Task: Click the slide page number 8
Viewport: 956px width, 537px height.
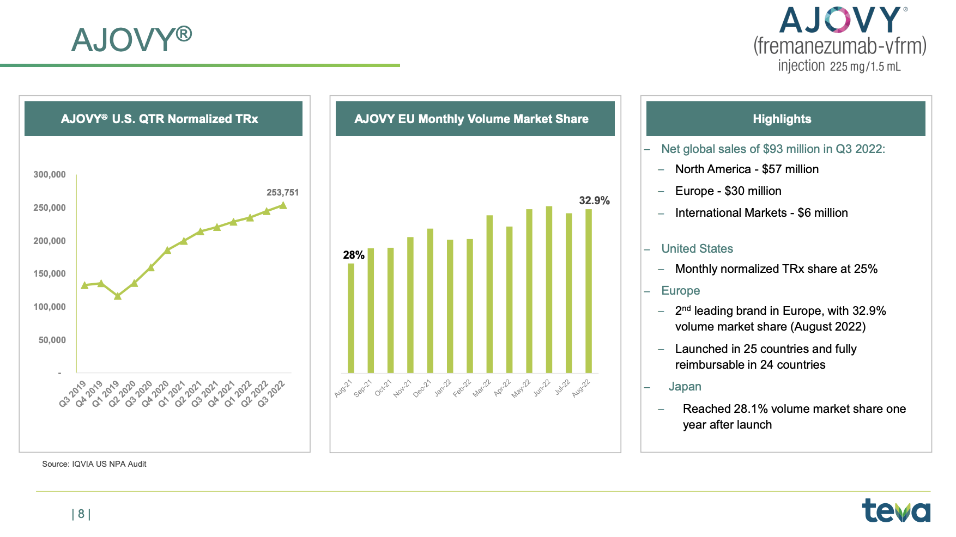Action: click(81, 514)
